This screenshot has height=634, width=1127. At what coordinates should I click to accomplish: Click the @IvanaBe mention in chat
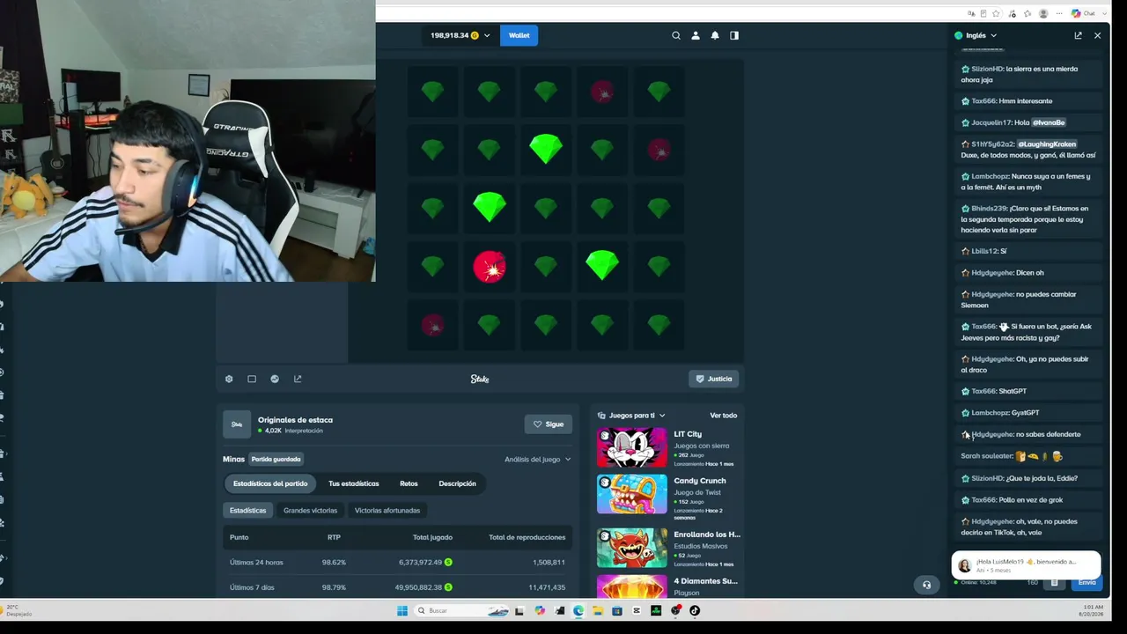pyautogui.click(x=1049, y=122)
